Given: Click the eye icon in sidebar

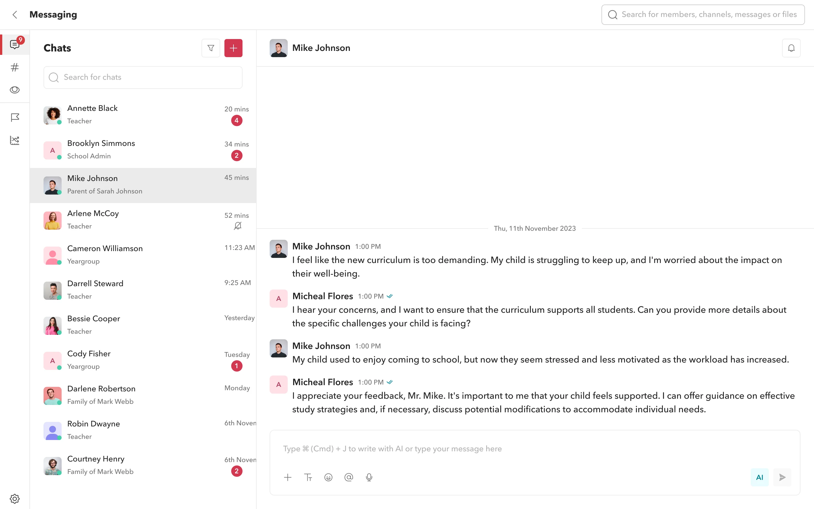Looking at the screenshot, I should pos(14,90).
